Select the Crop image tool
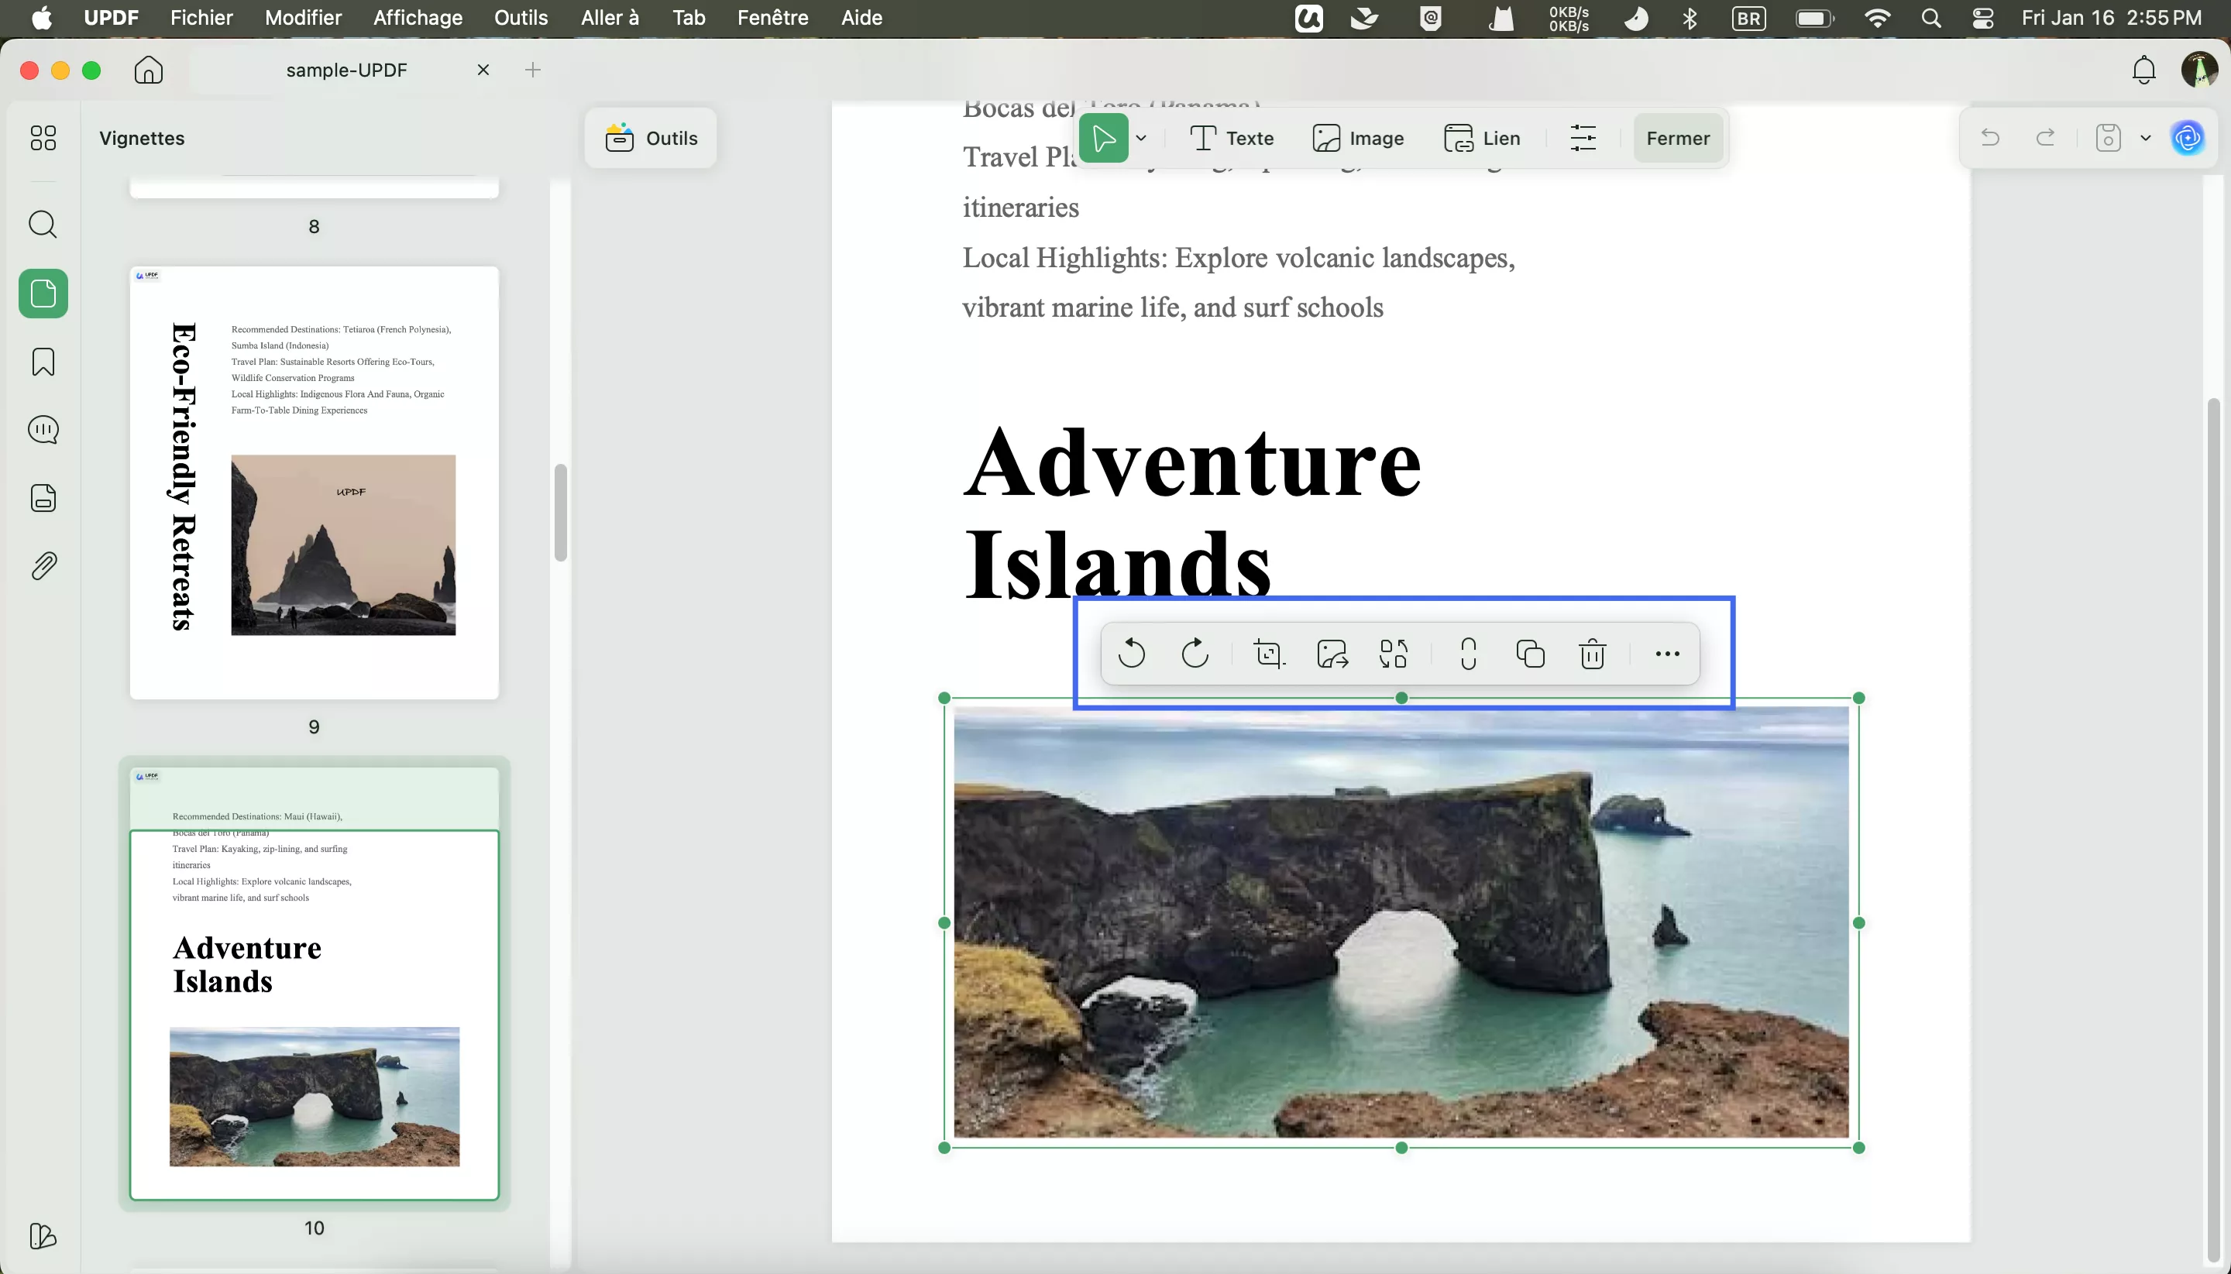 pos(1267,654)
